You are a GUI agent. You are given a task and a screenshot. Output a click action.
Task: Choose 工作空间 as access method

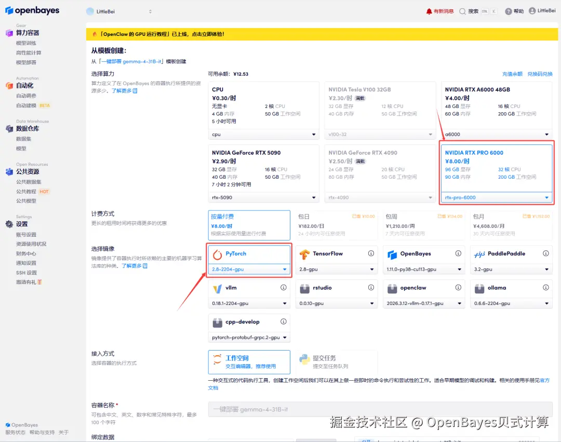click(249, 362)
